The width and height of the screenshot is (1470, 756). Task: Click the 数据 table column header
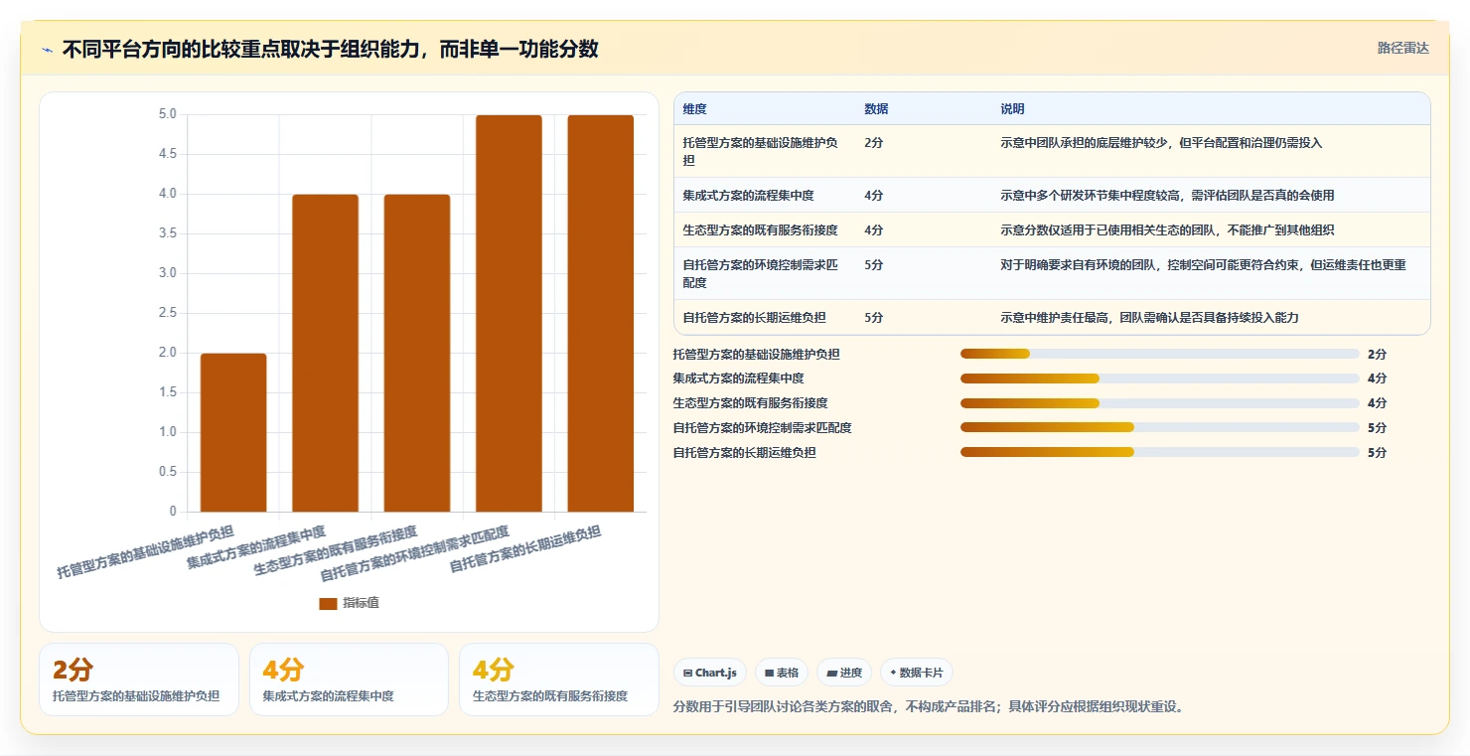876,109
